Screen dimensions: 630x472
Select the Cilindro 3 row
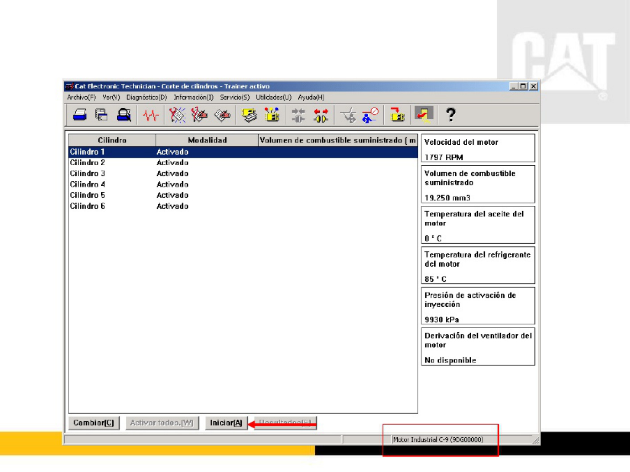coord(243,174)
